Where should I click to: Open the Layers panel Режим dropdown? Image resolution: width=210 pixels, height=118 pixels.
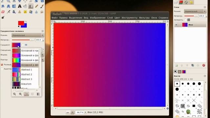coord(195,11)
